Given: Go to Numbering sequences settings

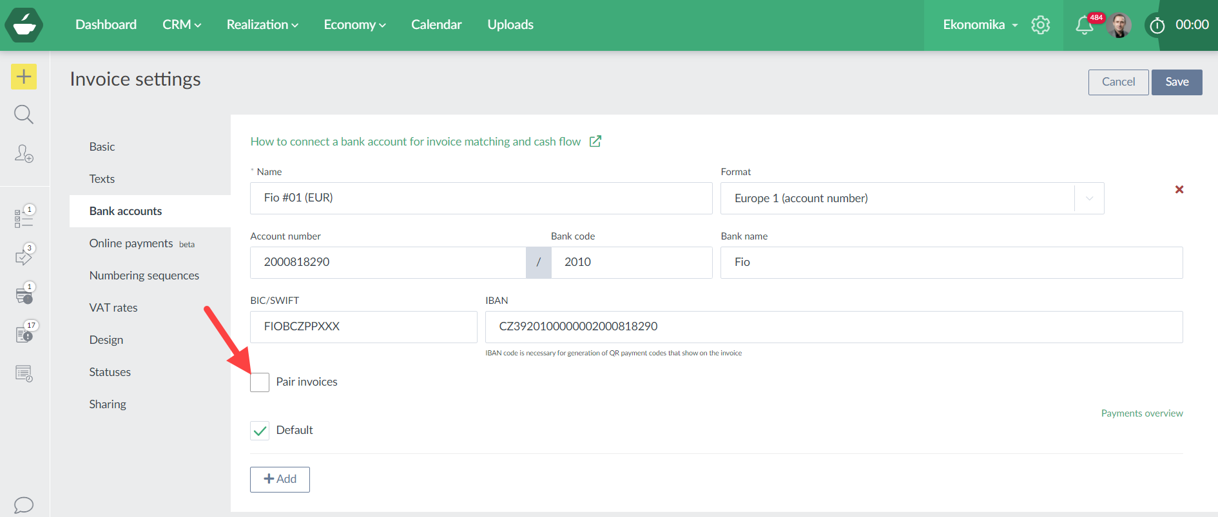Looking at the screenshot, I should (144, 276).
